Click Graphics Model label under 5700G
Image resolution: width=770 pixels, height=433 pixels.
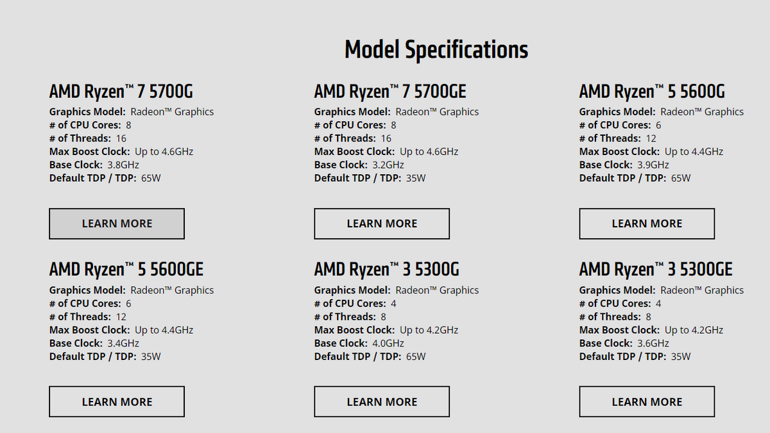point(87,111)
